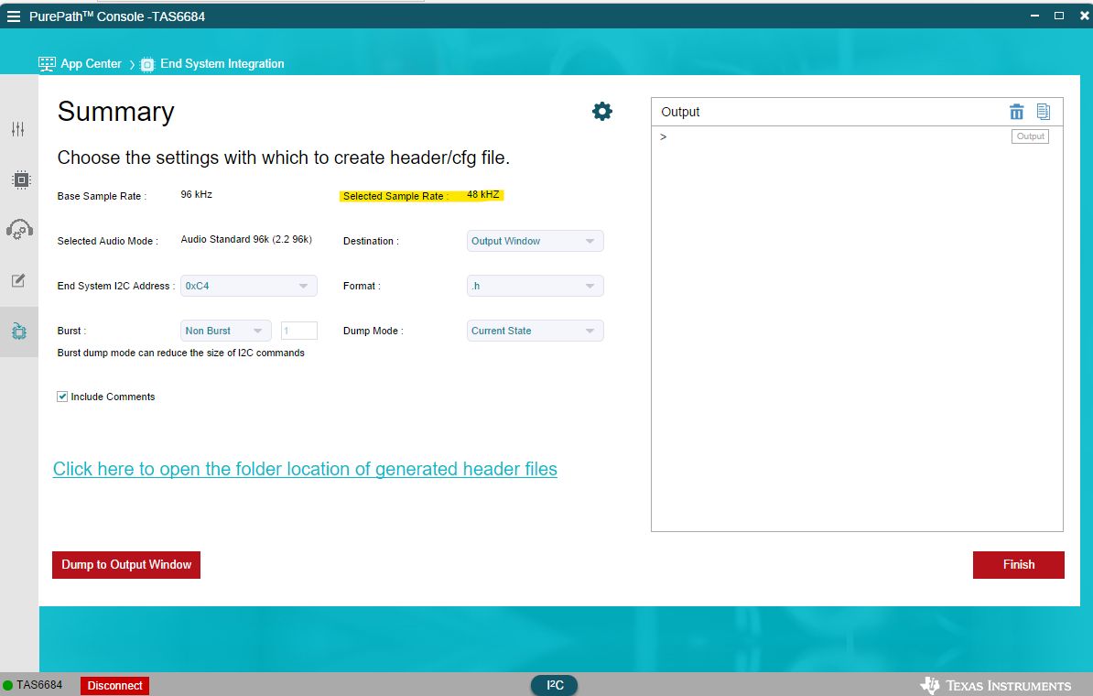Viewport: 1093px width, 696px height.
Task: Copy output using the document icon
Action: [1043, 112]
